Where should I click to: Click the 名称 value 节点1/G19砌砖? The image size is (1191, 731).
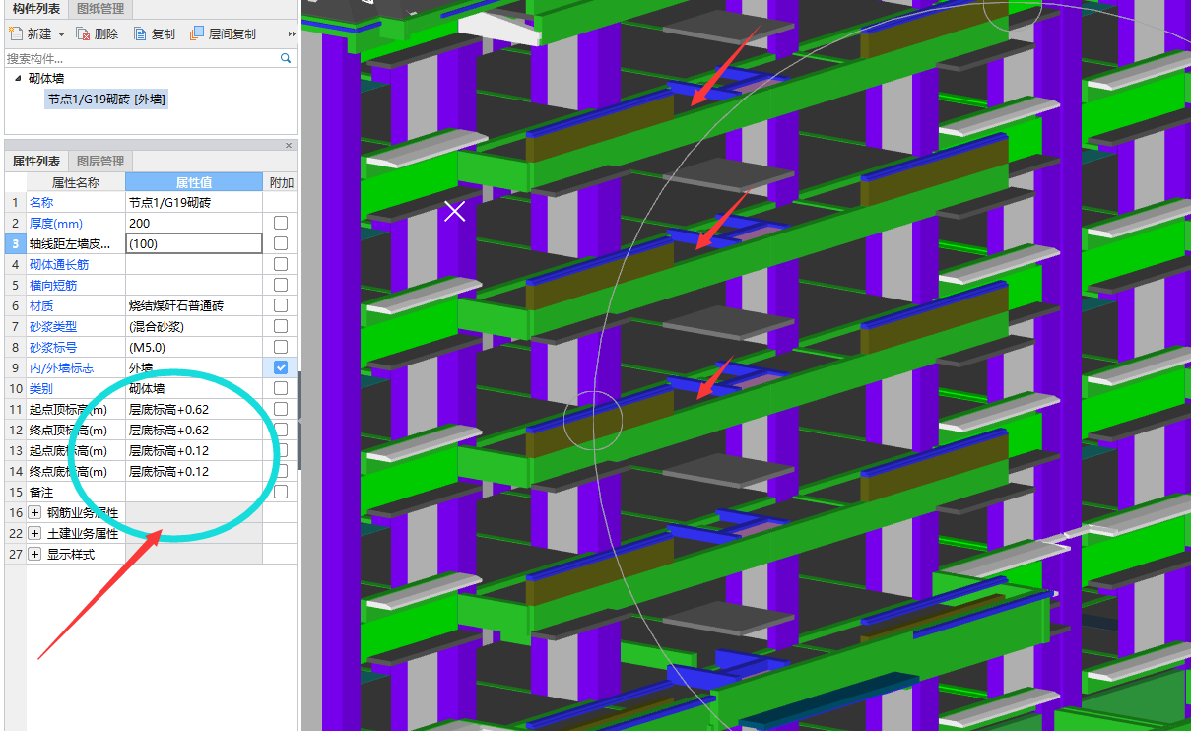pyautogui.click(x=194, y=202)
